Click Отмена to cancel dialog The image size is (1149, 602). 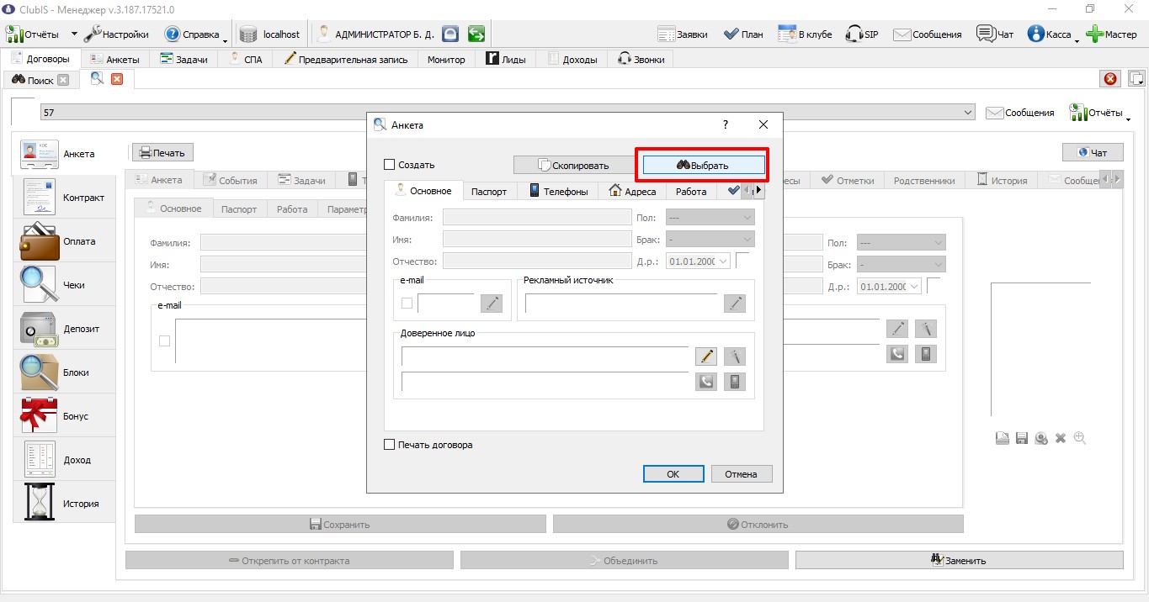tap(742, 473)
